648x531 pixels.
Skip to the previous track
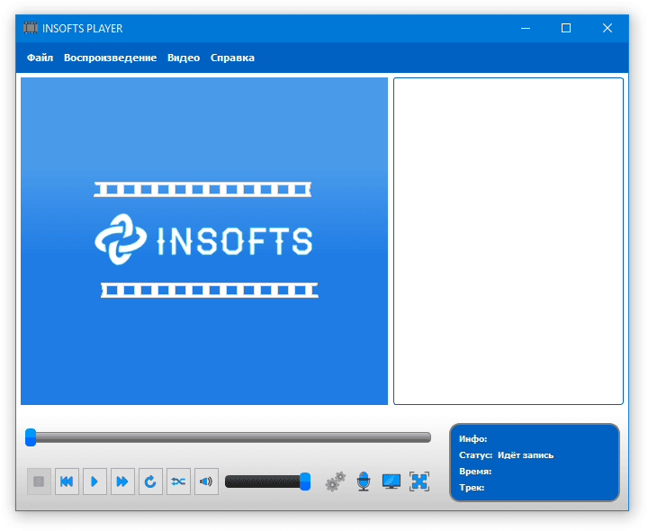67,481
